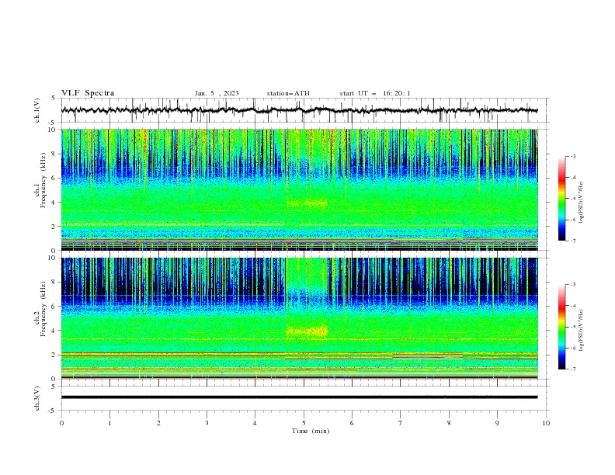
Task: Click the 'start UT = 16:20: 1' text
Action: [375, 93]
